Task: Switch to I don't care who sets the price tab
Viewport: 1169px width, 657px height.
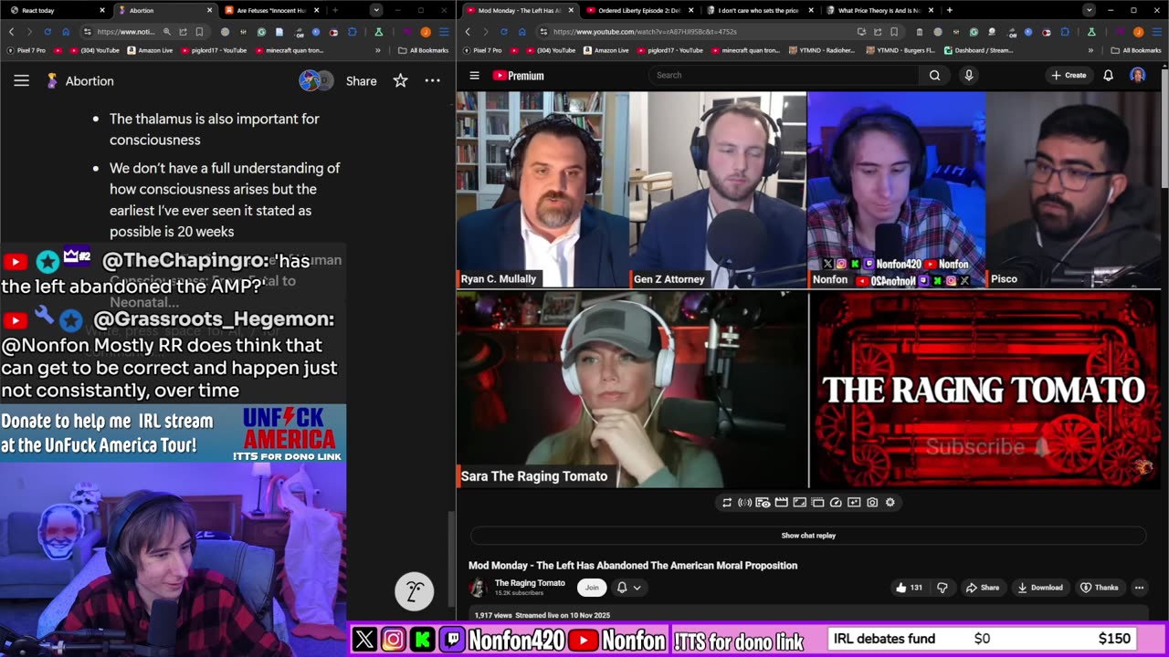Action: click(x=758, y=10)
